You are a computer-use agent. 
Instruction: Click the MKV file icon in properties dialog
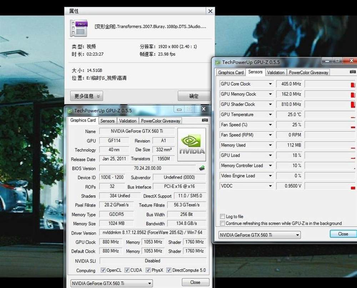[79, 28]
